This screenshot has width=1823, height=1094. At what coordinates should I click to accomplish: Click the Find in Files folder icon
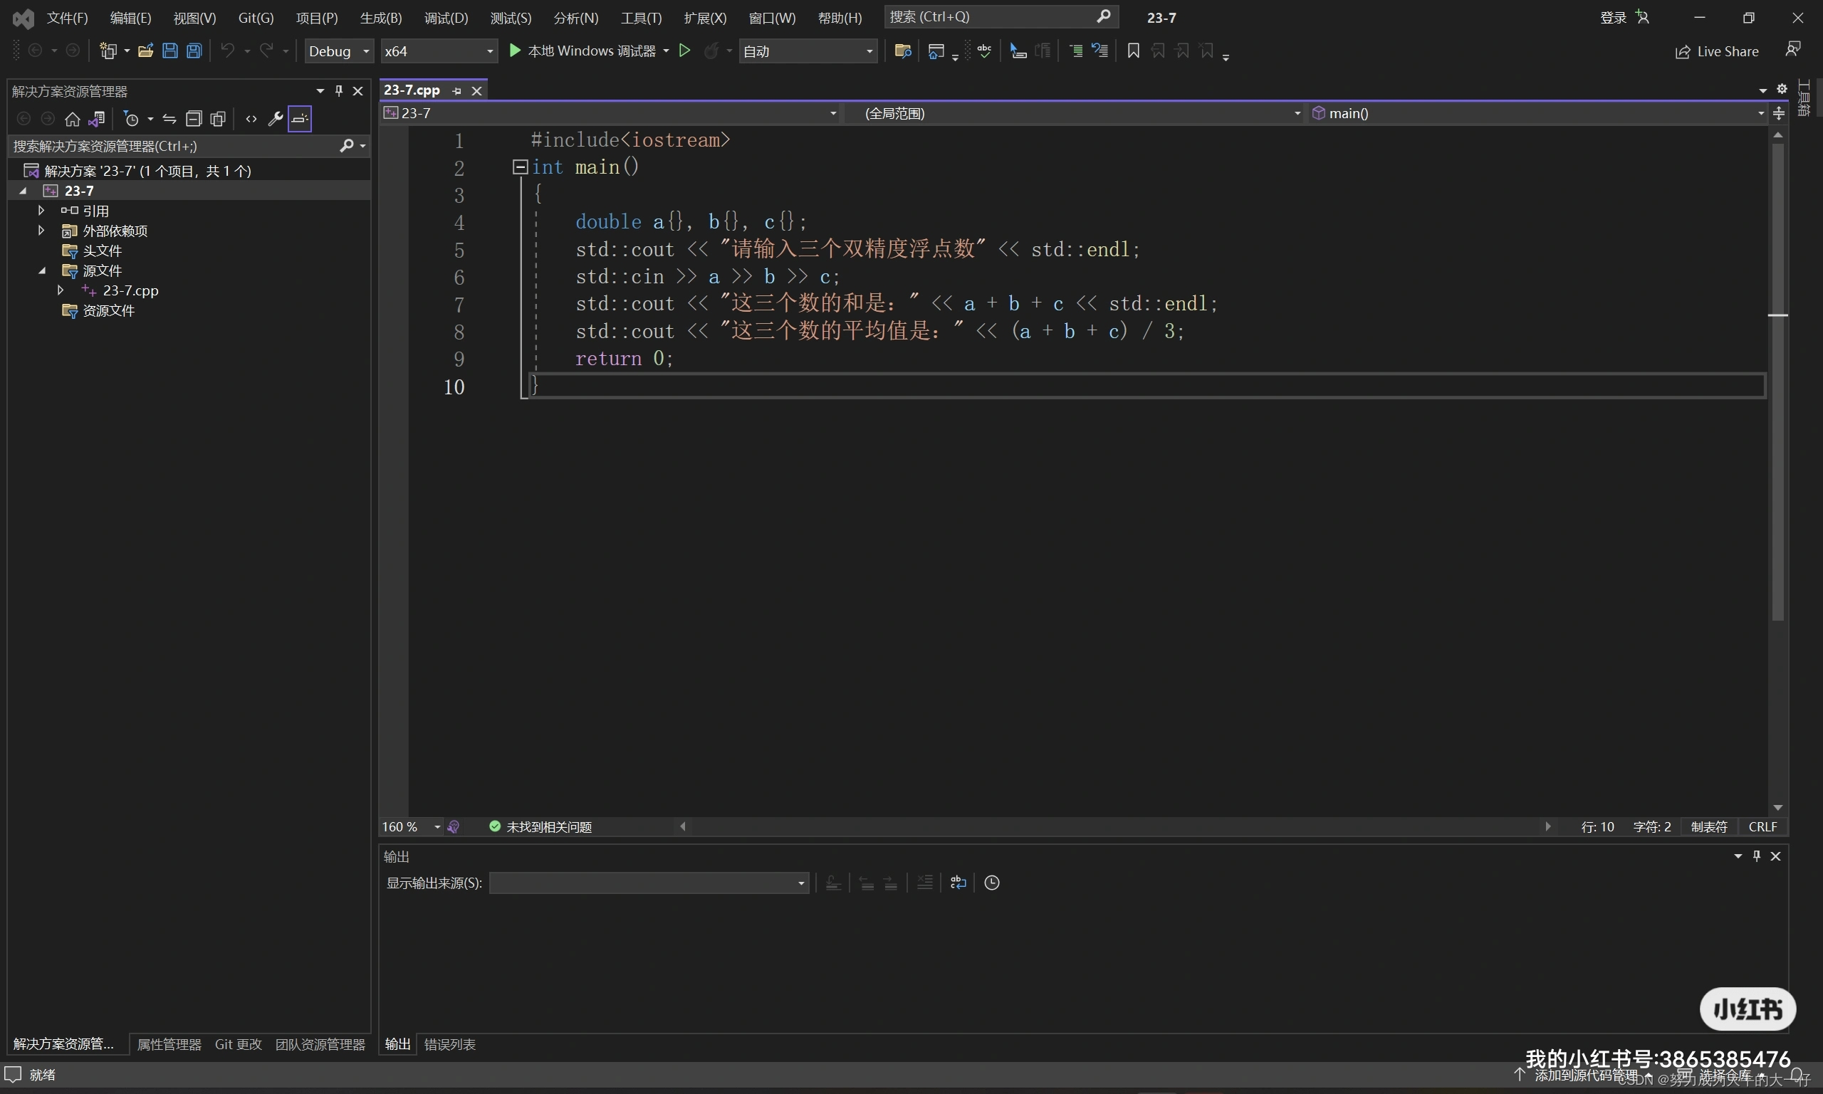pos(903,51)
